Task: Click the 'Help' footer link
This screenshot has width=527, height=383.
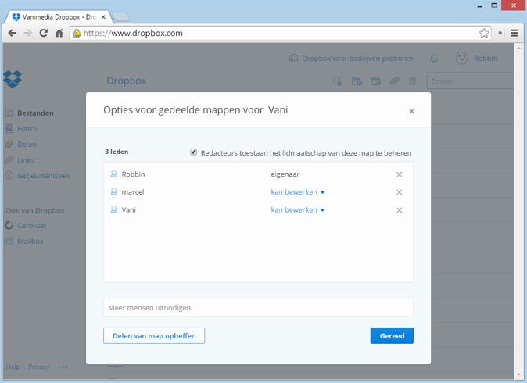Action: (x=13, y=367)
